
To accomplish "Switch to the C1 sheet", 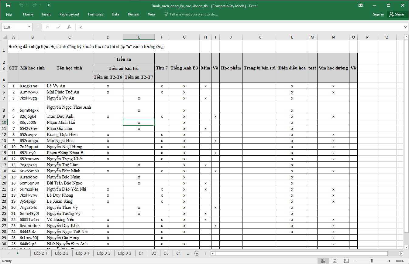I will coord(178,253).
